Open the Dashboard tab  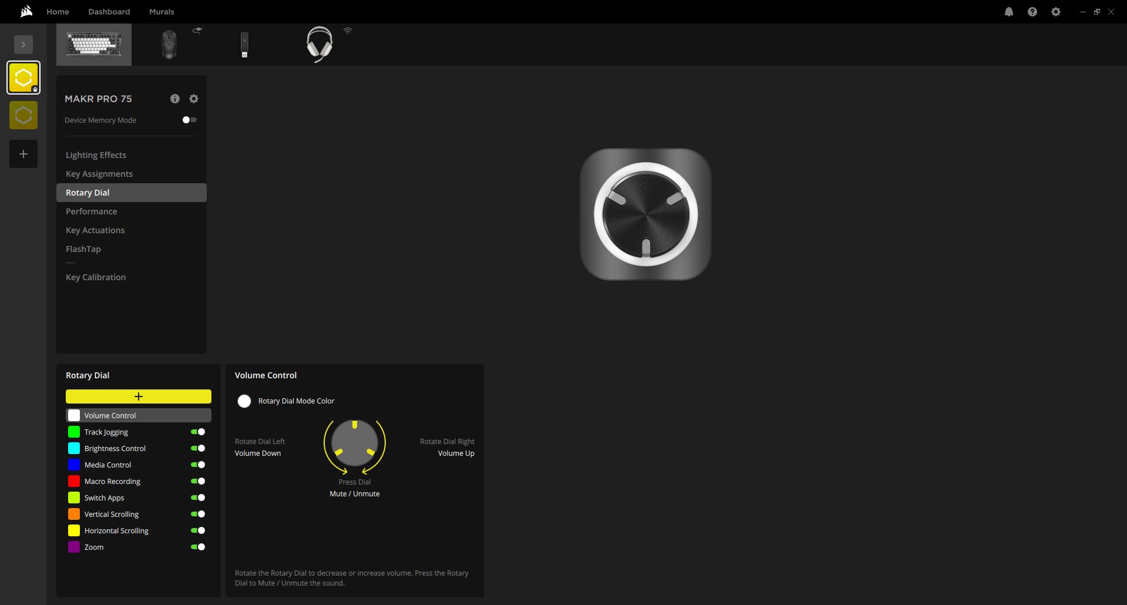click(x=109, y=12)
